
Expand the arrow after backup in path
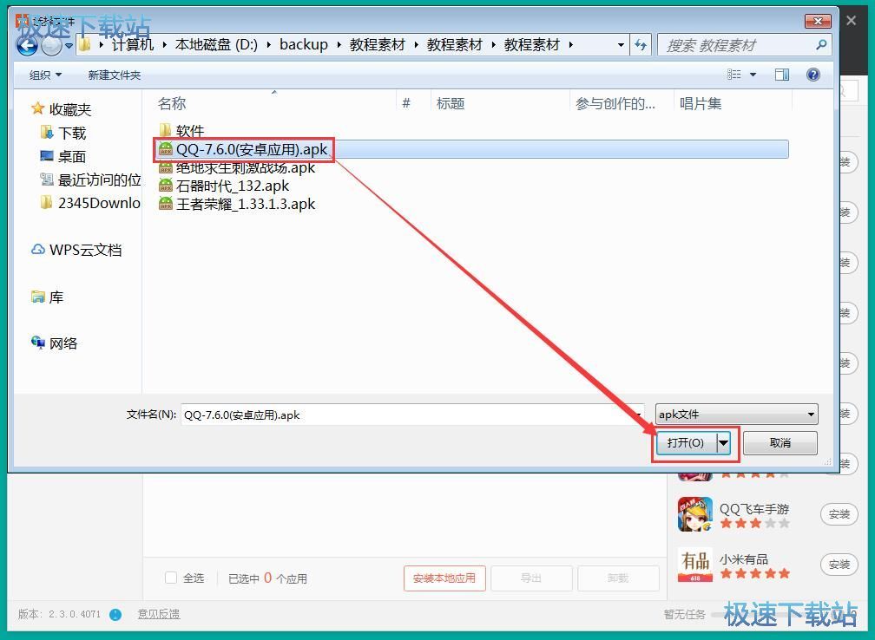339,44
